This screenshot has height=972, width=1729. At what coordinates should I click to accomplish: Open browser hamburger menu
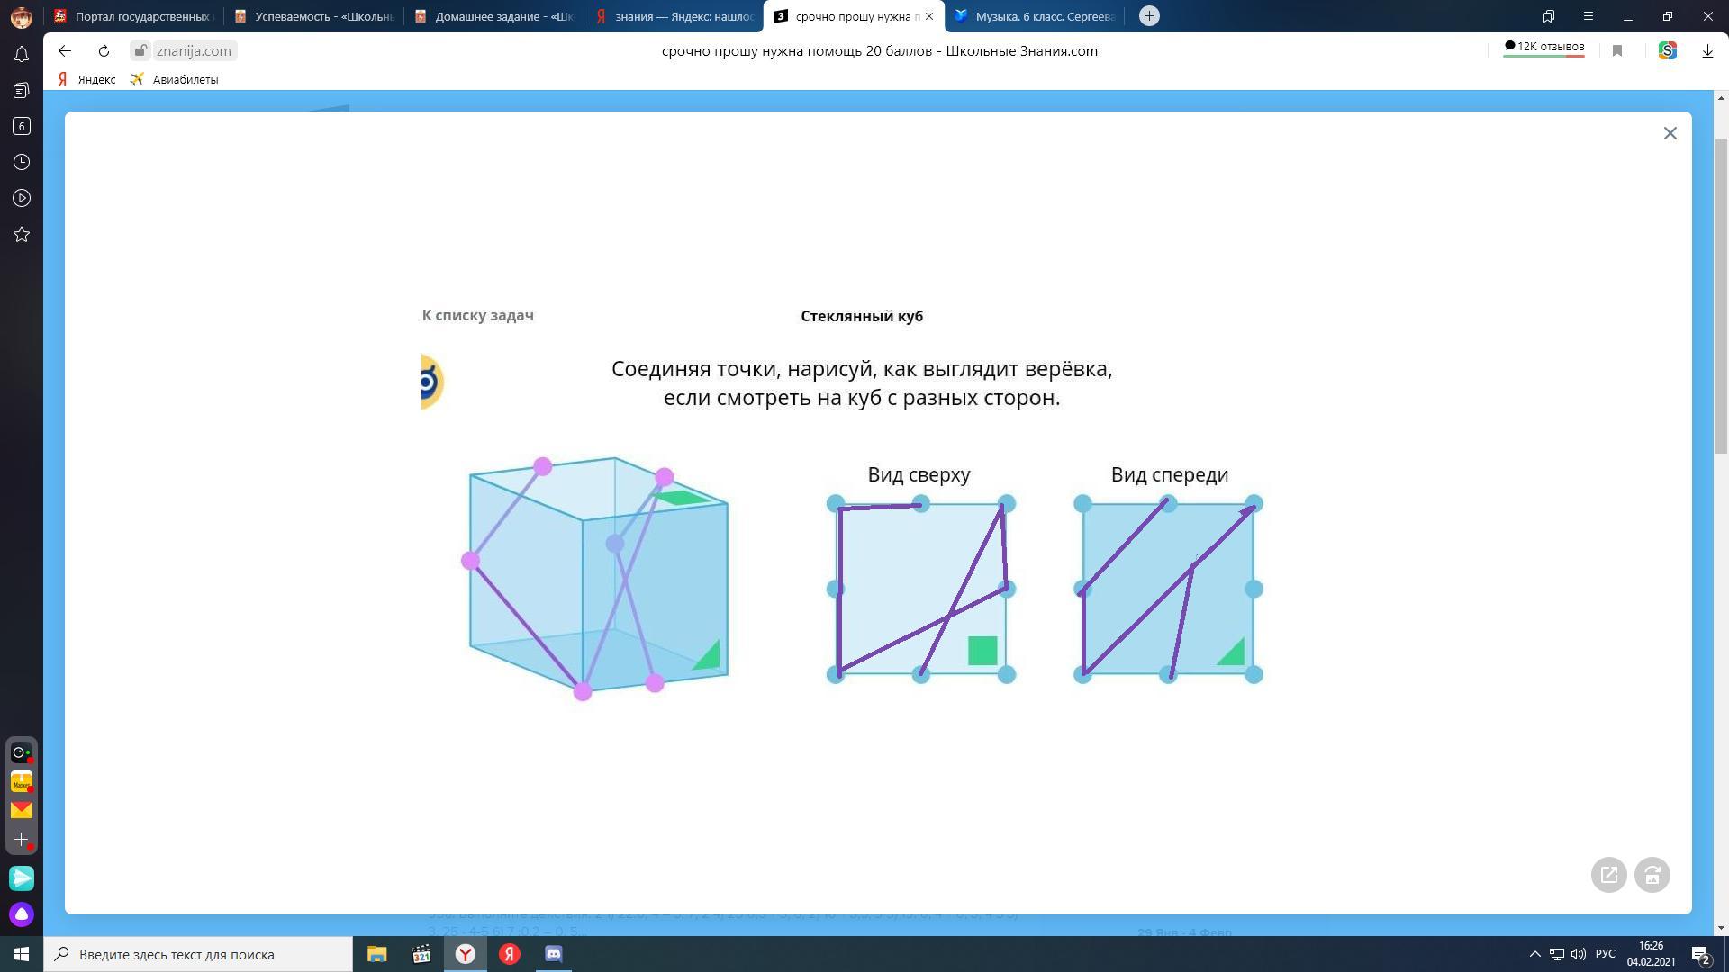1589,16
